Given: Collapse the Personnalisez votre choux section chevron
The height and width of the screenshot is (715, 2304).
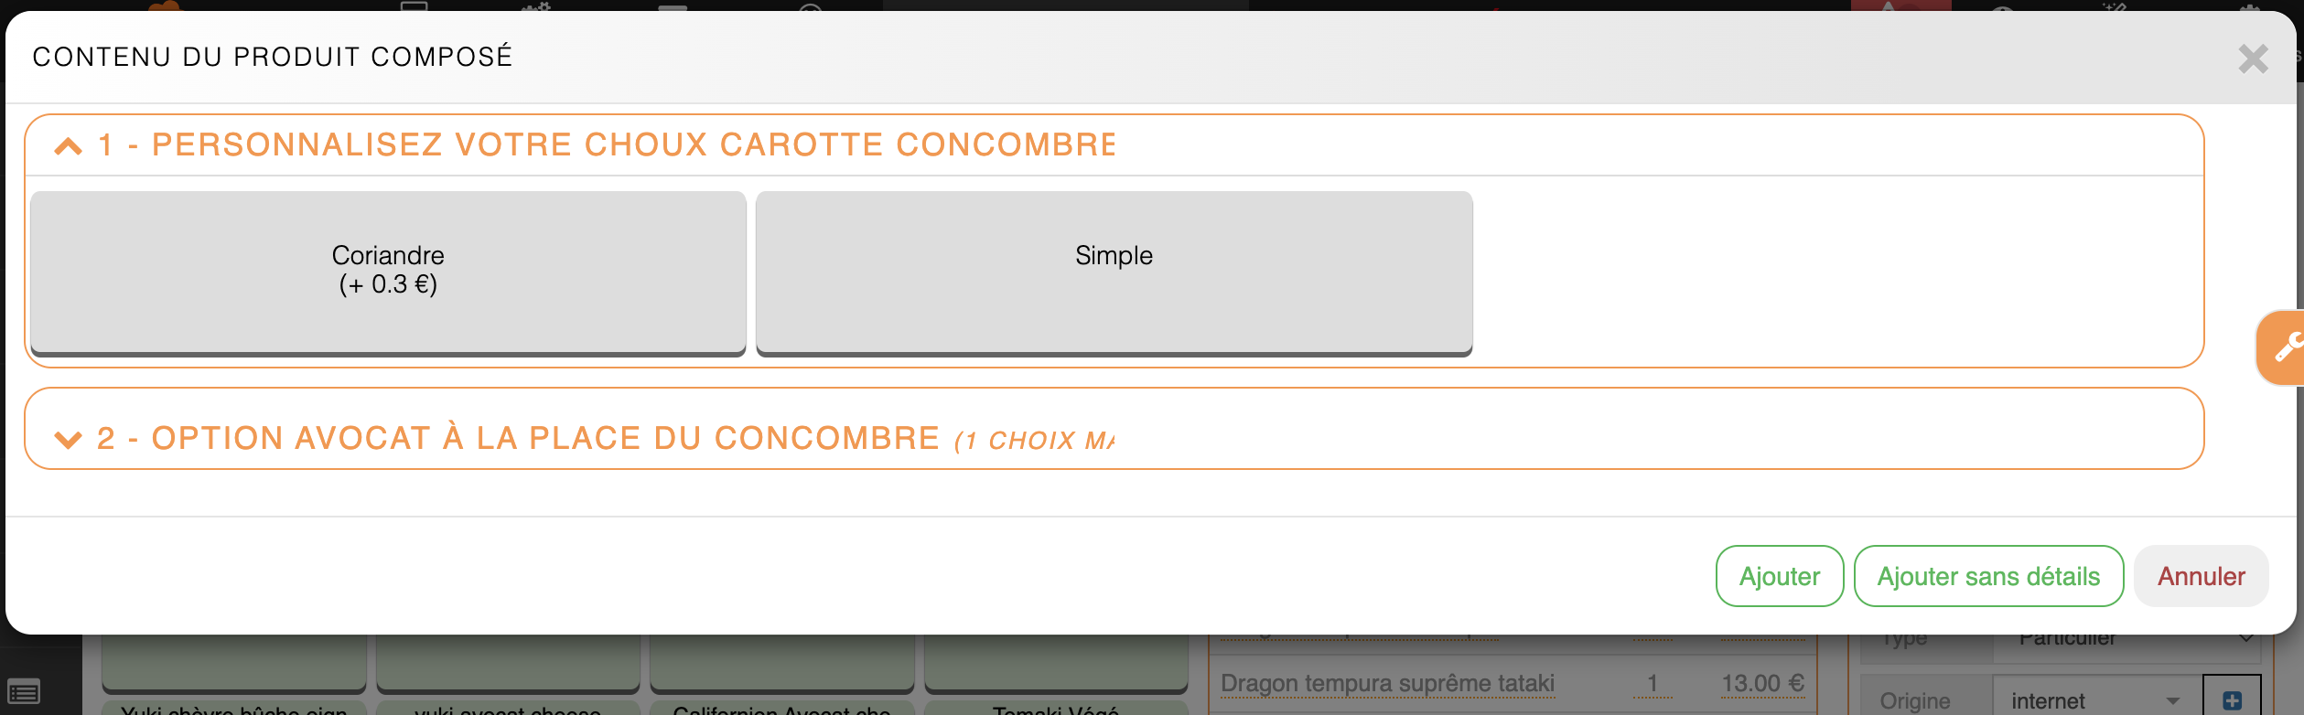Looking at the screenshot, I should (69, 146).
